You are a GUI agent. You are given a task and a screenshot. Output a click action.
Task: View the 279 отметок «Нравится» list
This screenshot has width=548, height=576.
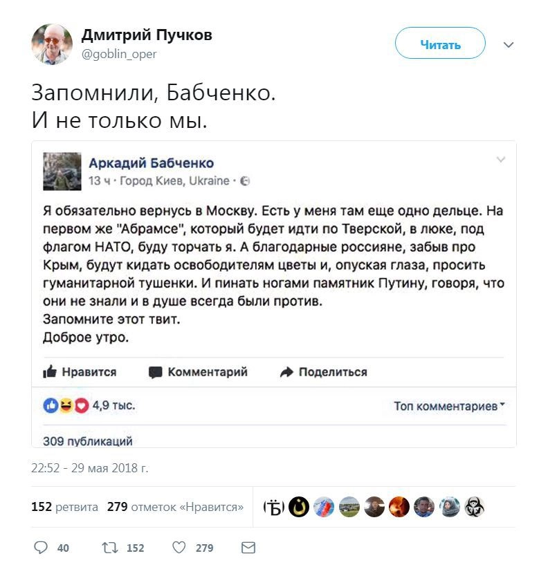(175, 507)
